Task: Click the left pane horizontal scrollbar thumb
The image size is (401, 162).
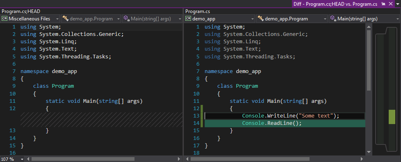Action: [83, 159]
